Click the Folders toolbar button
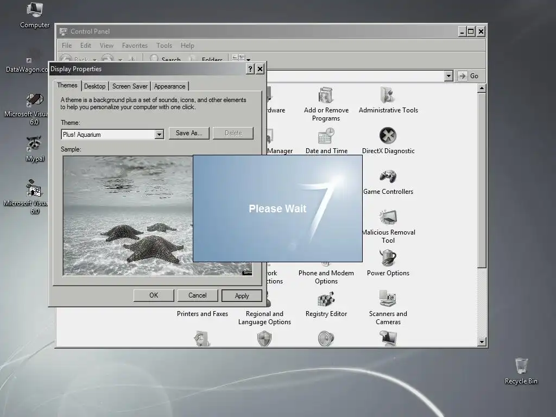Viewport: 556px width, 417px height. pos(206,59)
